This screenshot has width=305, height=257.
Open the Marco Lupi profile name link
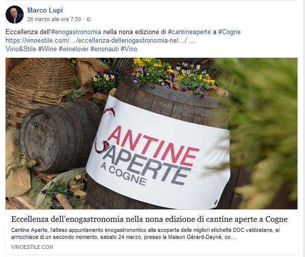click(45, 10)
